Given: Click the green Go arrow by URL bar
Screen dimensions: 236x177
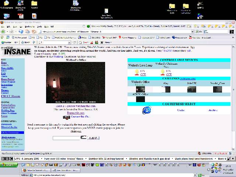Looking at the screenshot, I should [198, 32].
